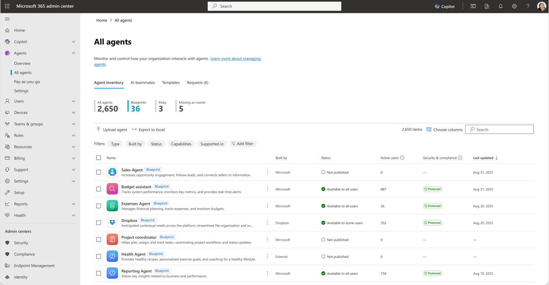The image size is (549, 285).
Task: Click the Blueprints count summary card
Action: [138, 106]
